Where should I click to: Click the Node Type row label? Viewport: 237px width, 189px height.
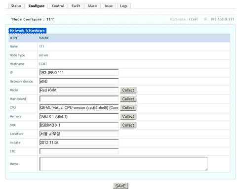[17, 55]
